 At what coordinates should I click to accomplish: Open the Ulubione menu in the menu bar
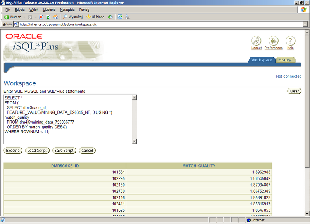click(49, 10)
